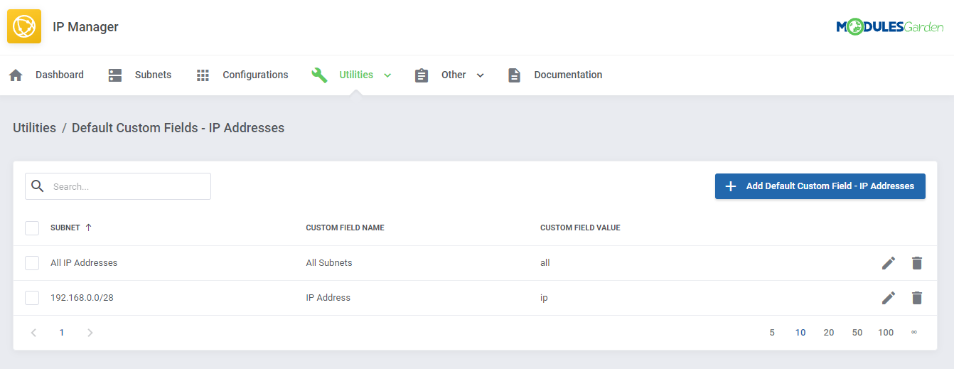Click into the Search input field
Image resolution: width=954 pixels, height=369 pixels.
[x=128, y=186]
